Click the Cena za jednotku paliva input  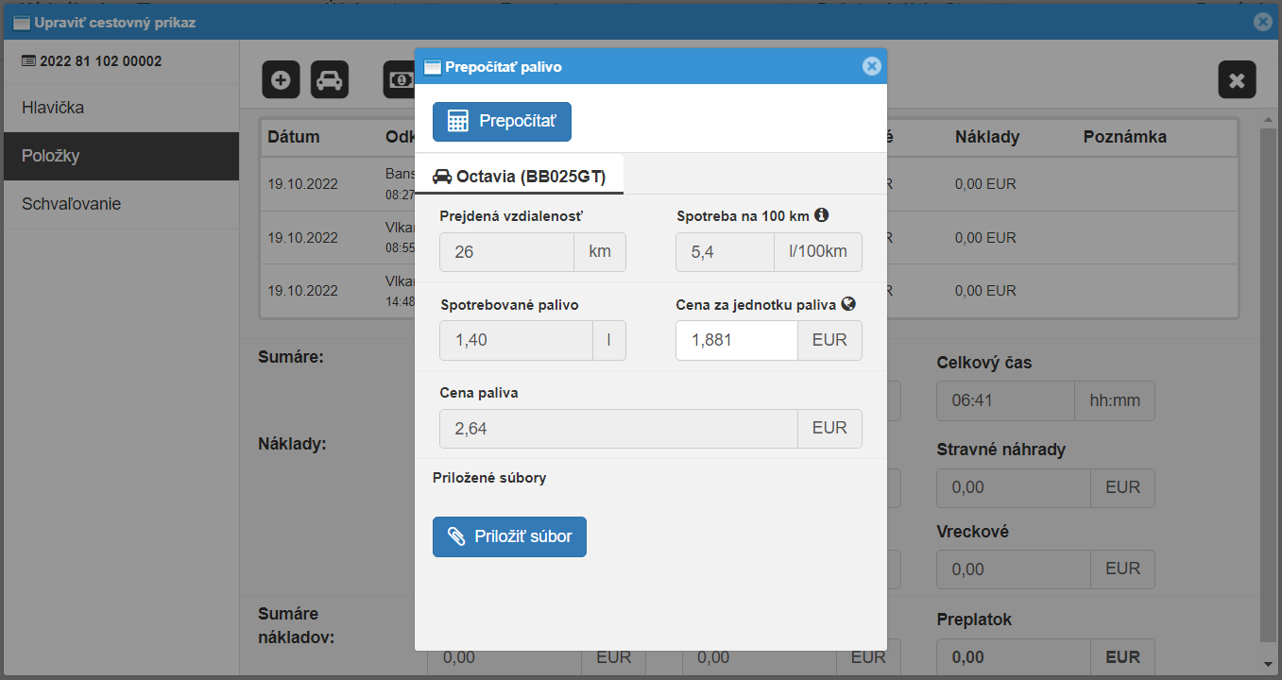(x=737, y=340)
